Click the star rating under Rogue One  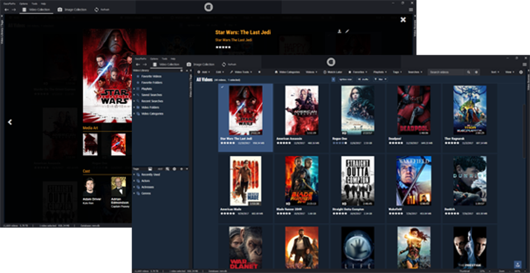point(340,143)
